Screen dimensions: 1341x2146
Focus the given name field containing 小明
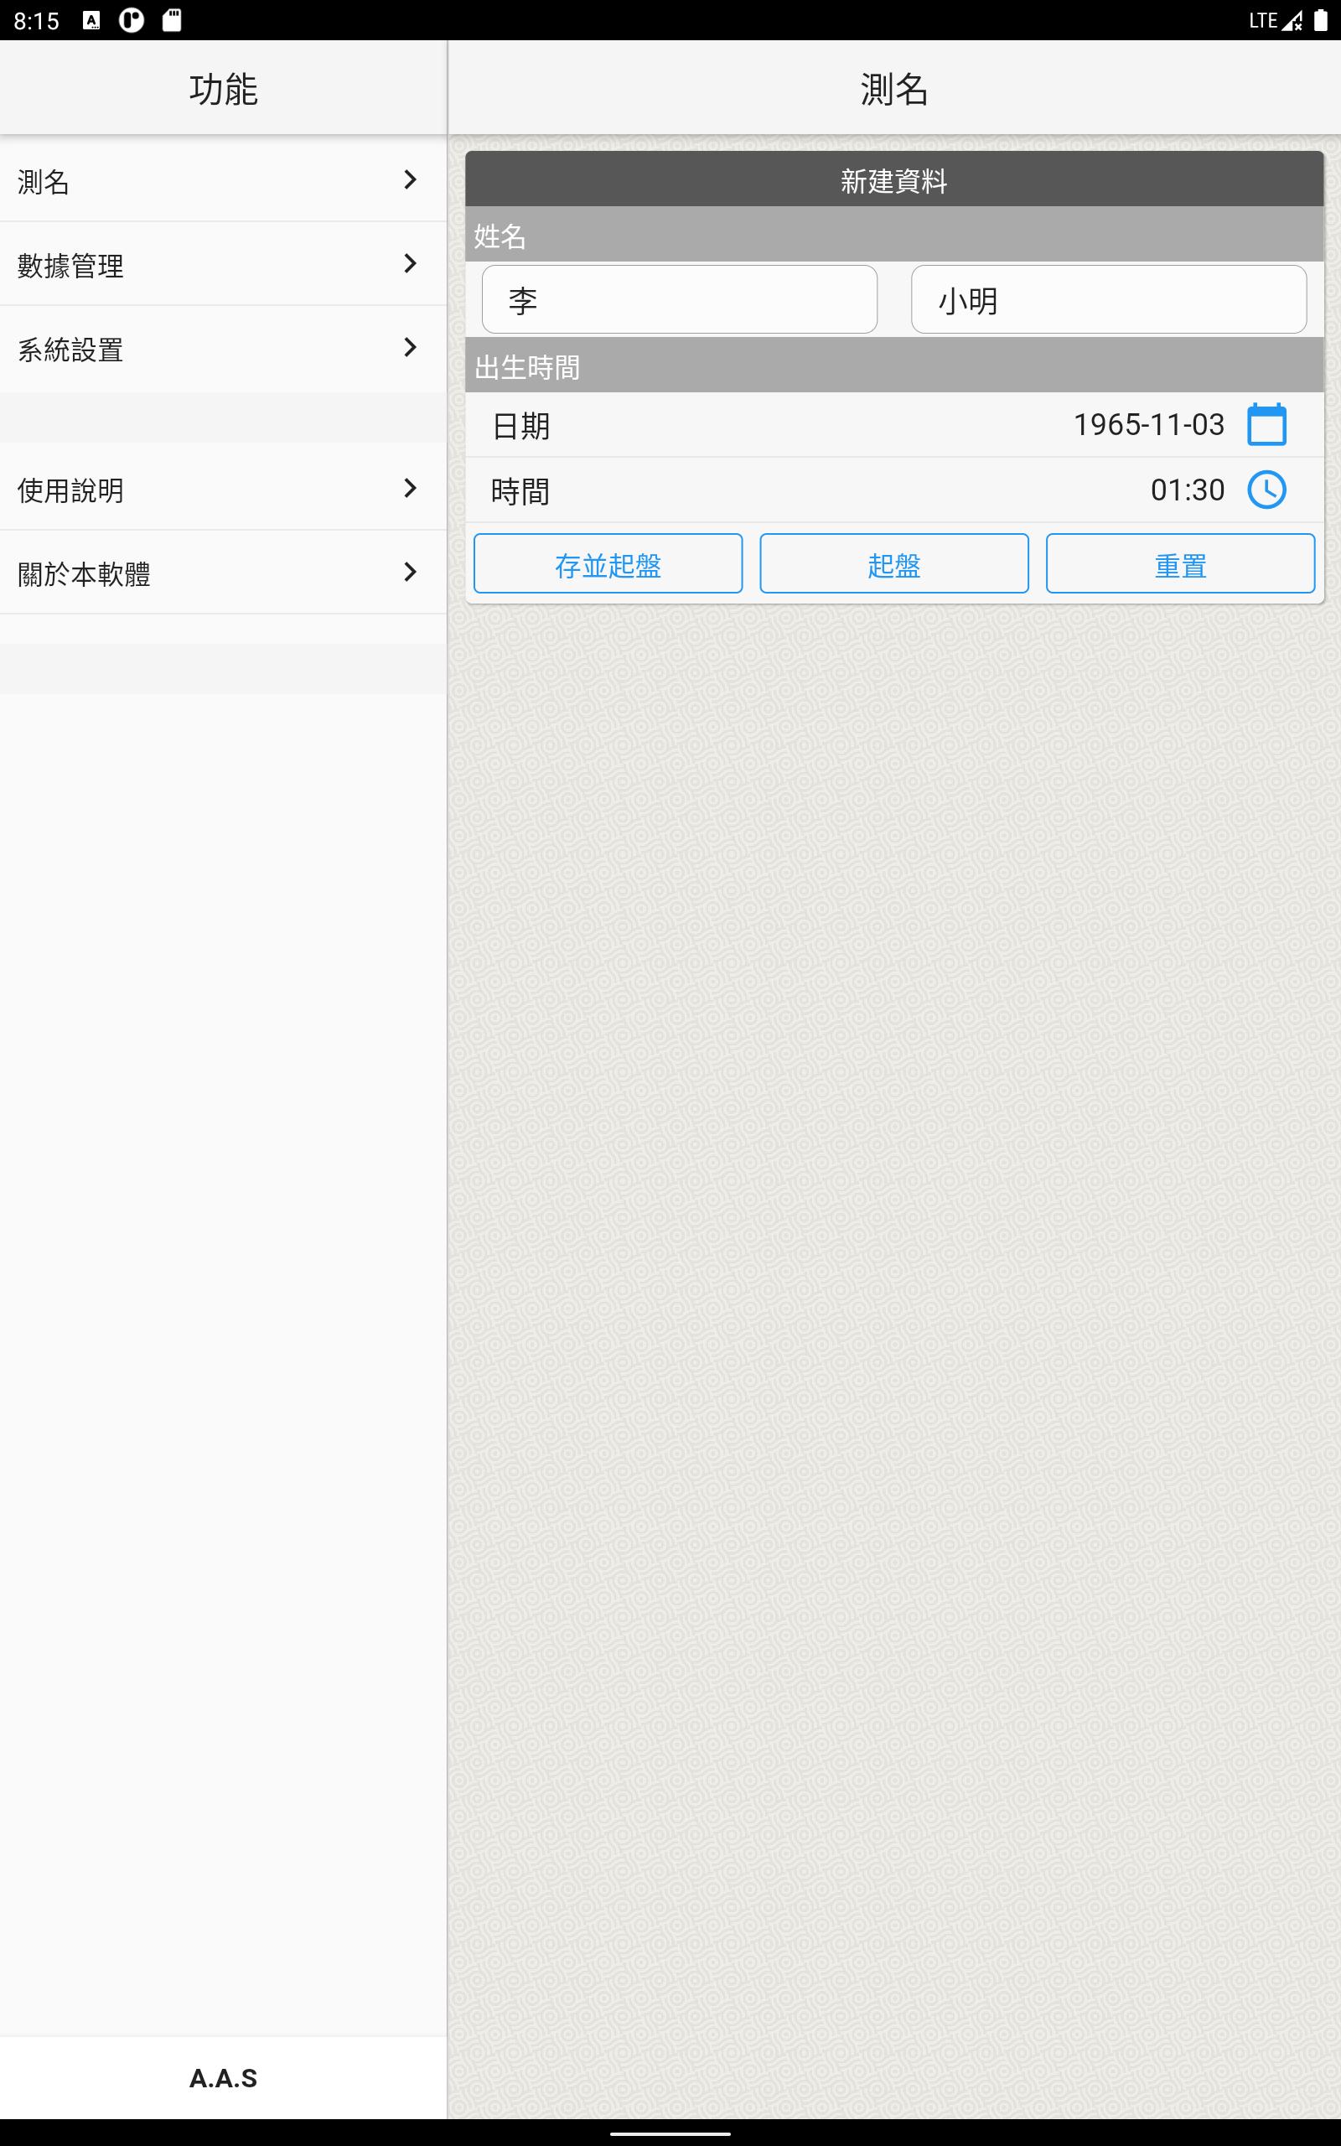[x=1109, y=300]
